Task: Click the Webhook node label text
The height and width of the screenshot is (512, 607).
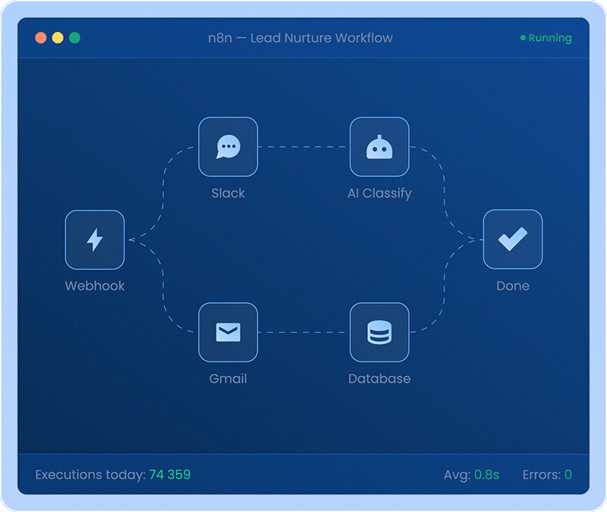Action: (x=95, y=286)
